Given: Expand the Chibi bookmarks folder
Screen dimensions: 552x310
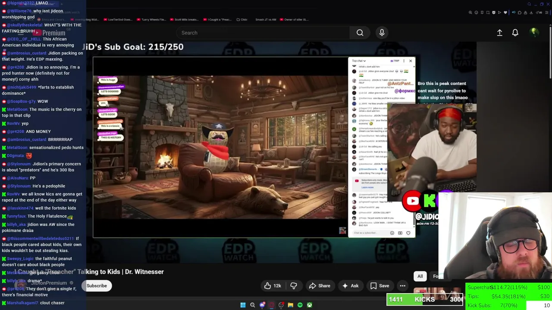Looking at the screenshot, I should [x=241, y=19].
